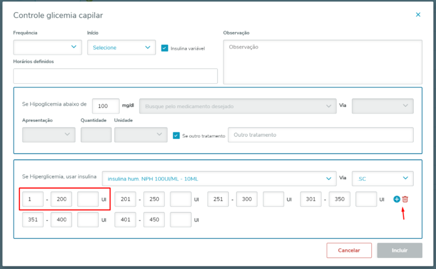Uncheck the Se outro tratamento checkbox

tap(176, 135)
